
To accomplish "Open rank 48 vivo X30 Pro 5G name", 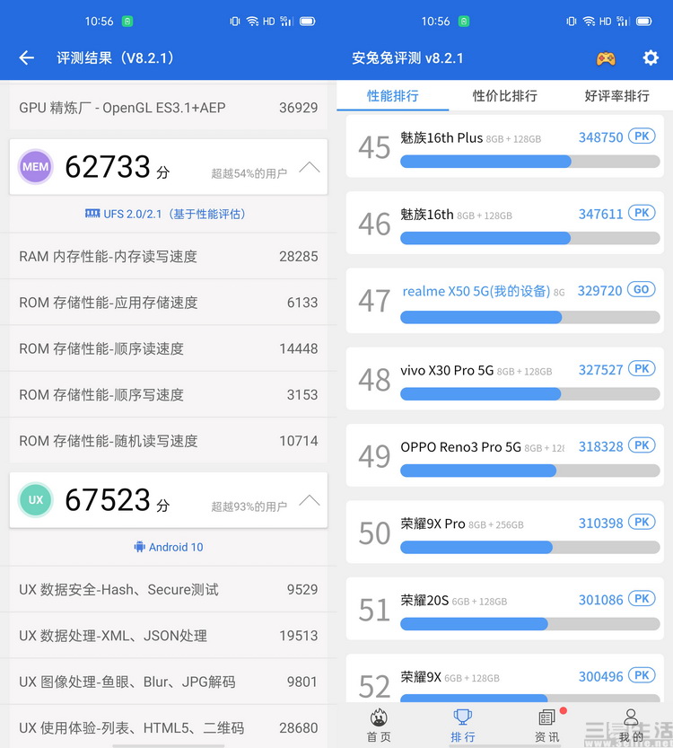I will click(447, 371).
